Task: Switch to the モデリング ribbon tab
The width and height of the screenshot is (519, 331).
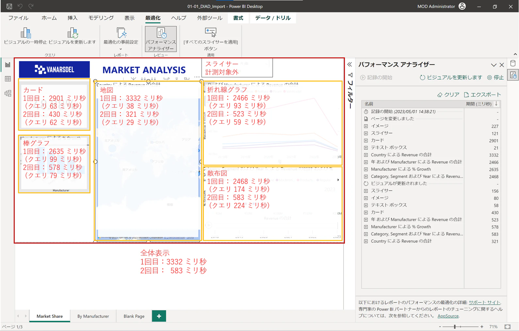Action: [101, 18]
